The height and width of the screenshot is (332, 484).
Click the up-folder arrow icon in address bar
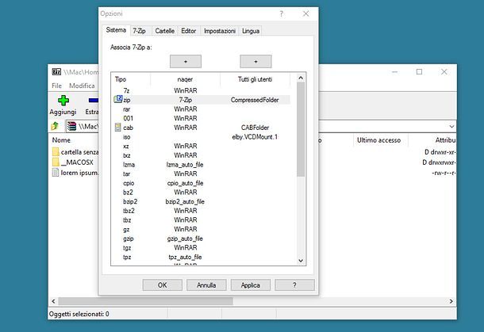pyautogui.click(x=55, y=126)
